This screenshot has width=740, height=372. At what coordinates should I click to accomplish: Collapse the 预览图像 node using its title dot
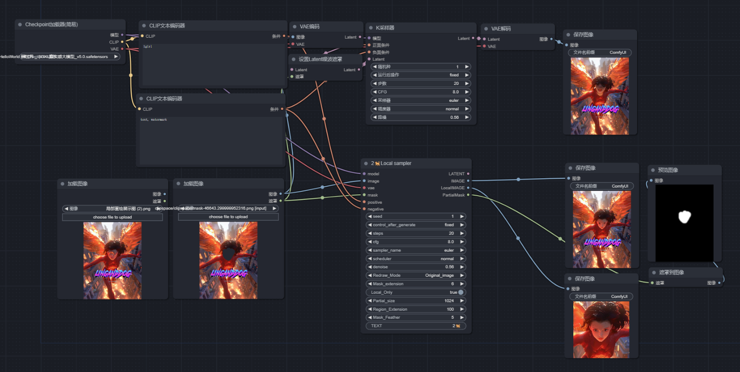pyautogui.click(x=653, y=170)
